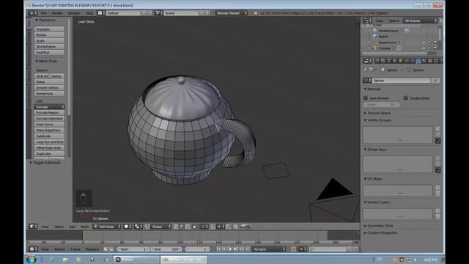Open the Blender Render engine dropdown

(x=232, y=13)
